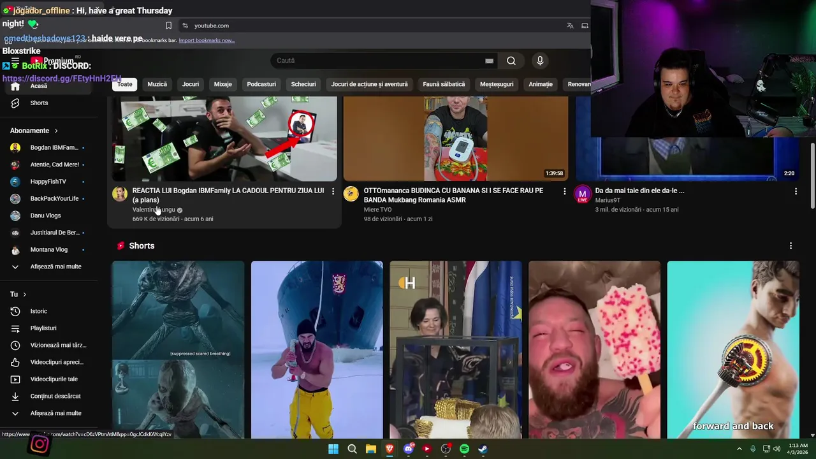This screenshot has height=459, width=816.
Task: Open the alien creature Short thumbnail
Action: pyautogui.click(x=178, y=349)
